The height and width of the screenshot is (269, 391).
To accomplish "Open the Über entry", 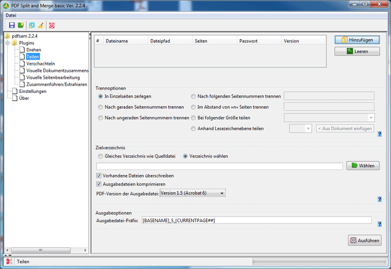I will [x=24, y=98].
